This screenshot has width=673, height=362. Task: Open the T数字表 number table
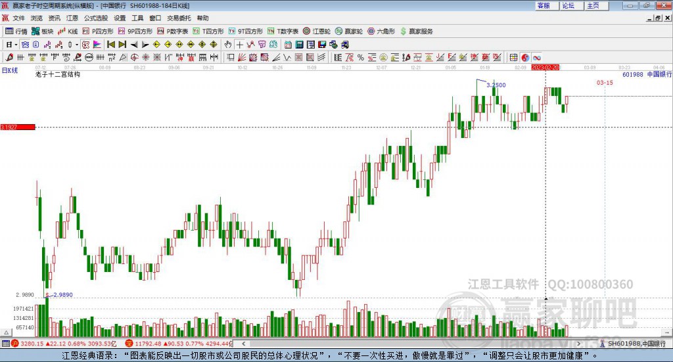coord(283,32)
